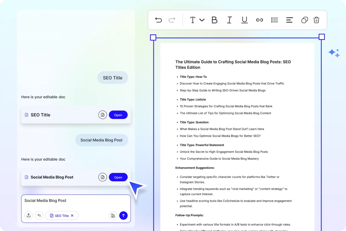The height and width of the screenshot is (231, 346).
Task: Open AI enhancement sparkles icon in prompt bar
Action: 39,215
